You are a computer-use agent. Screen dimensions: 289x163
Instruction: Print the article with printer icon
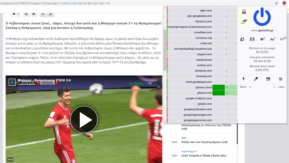26,14
